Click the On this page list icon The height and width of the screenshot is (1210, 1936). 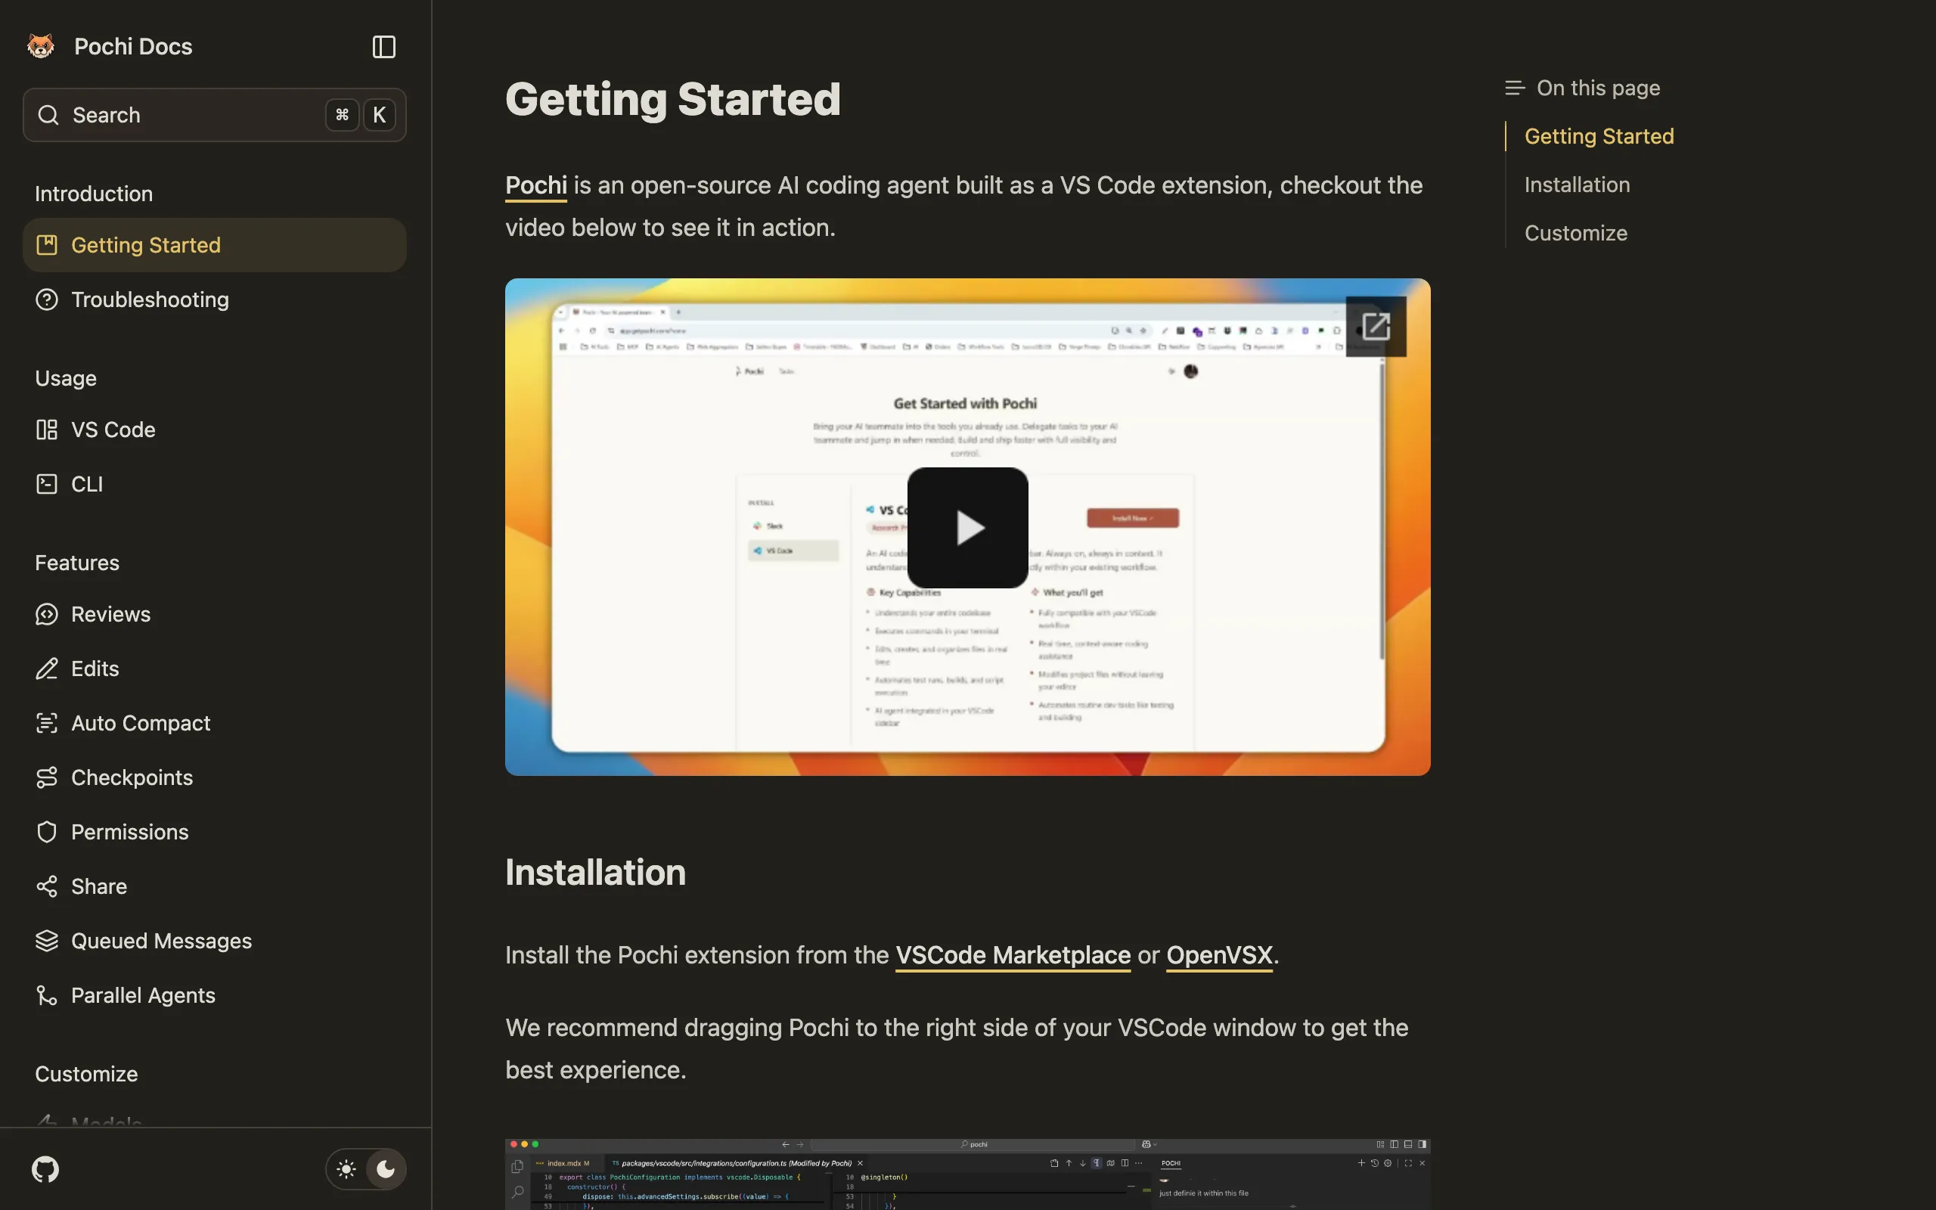tap(1515, 88)
